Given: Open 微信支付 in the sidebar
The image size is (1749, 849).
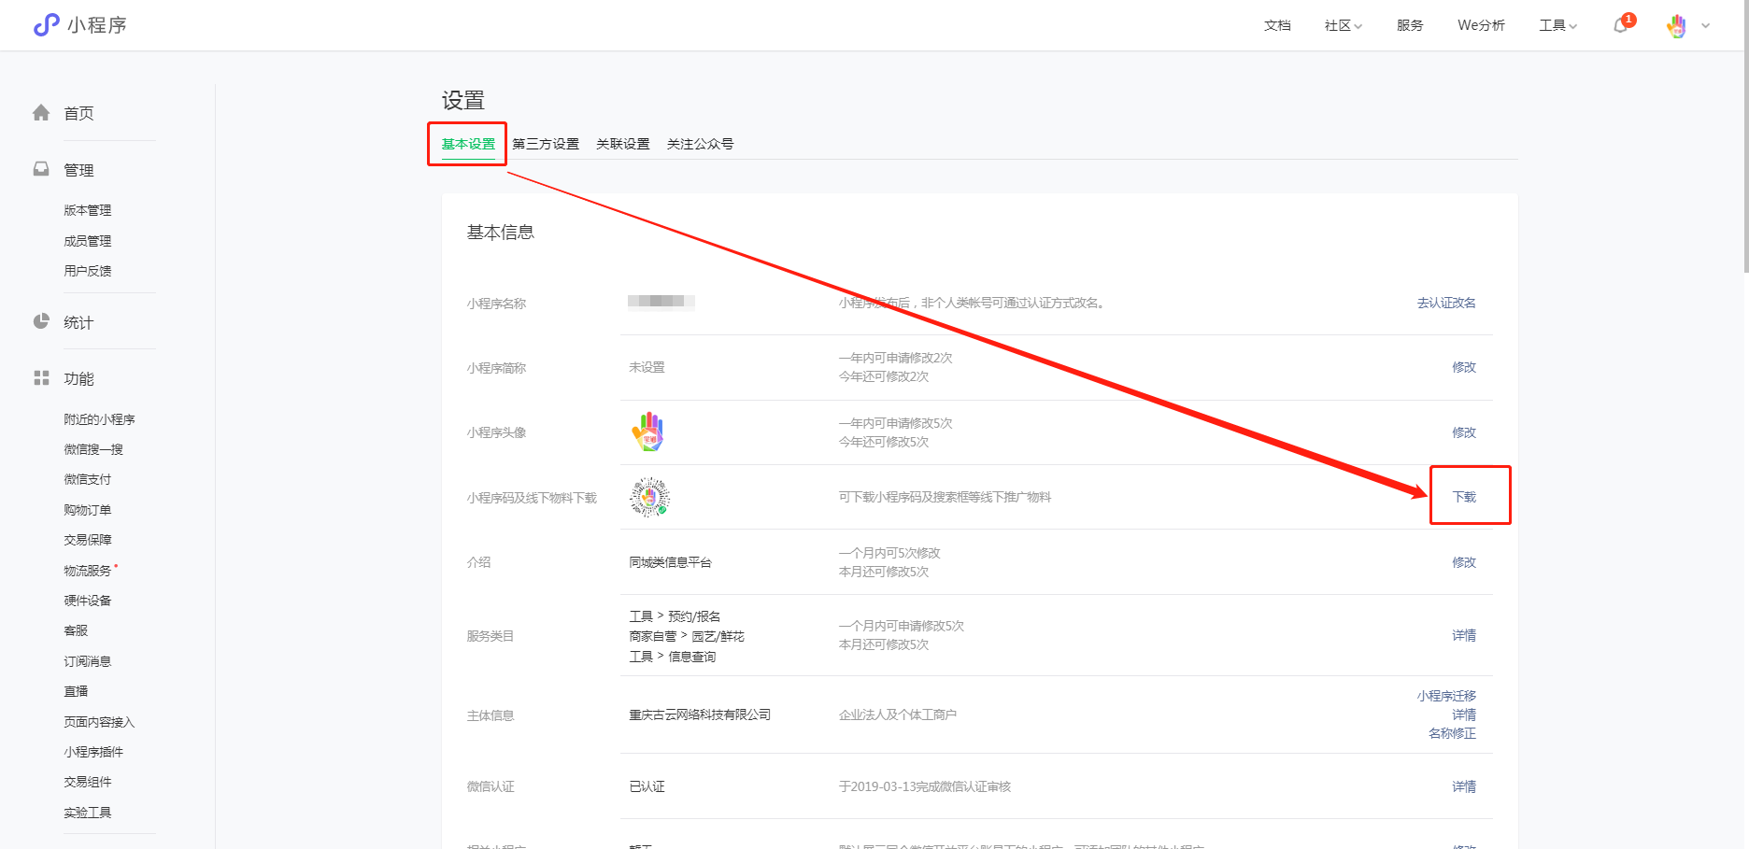Looking at the screenshot, I should point(88,479).
